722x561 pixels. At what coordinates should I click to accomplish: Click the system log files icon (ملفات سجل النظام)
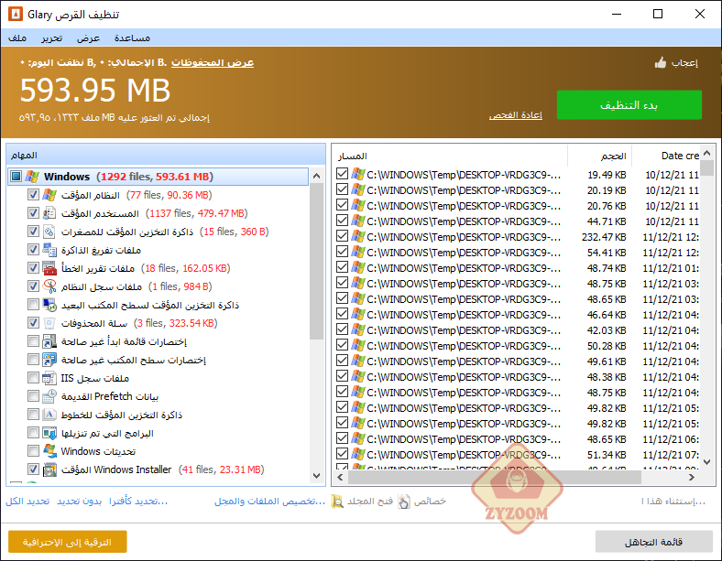[49, 286]
